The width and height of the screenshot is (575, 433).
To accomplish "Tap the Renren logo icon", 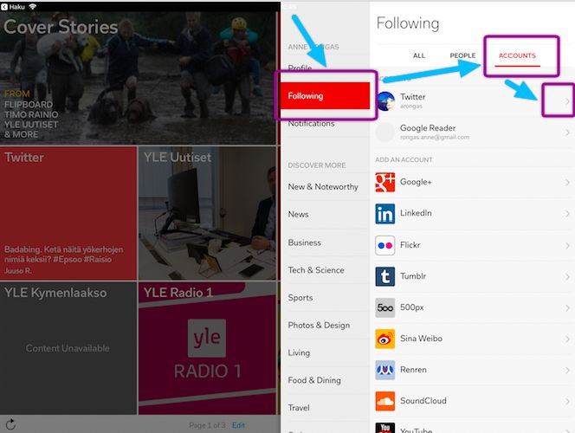I will pos(385,370).
